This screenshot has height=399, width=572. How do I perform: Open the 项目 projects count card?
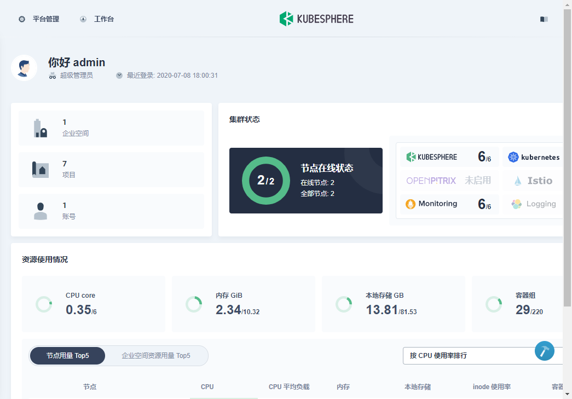point(111,170)
